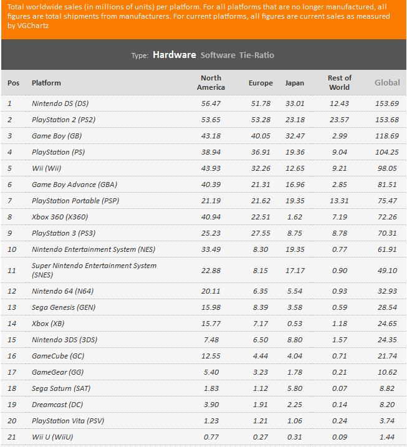Select Game Boy Japan value 32.47
407x447 pixels.
[295, 136]
